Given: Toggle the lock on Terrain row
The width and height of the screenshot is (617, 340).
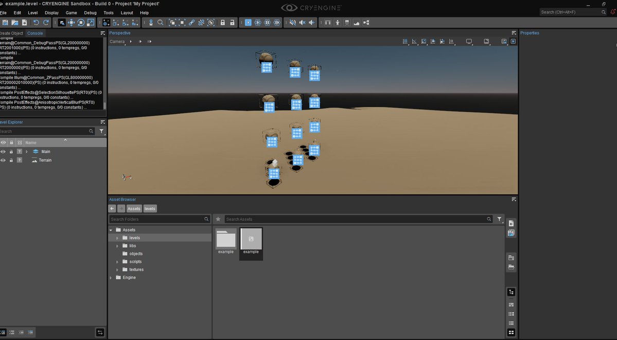Looking at the screenshot, I should tap(11, 160).
